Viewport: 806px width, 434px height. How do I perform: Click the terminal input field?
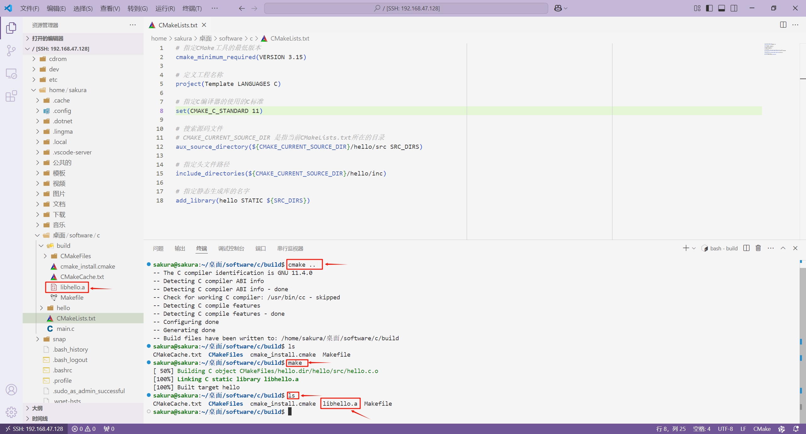pos(290,412)
